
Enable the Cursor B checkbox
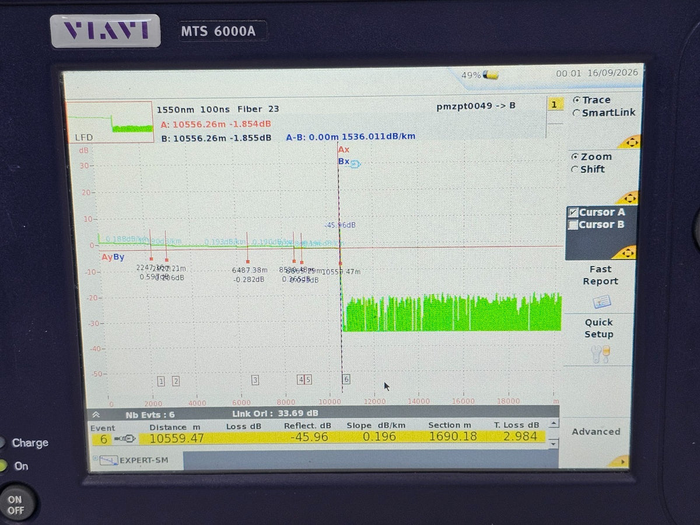[x=573, y=225]
